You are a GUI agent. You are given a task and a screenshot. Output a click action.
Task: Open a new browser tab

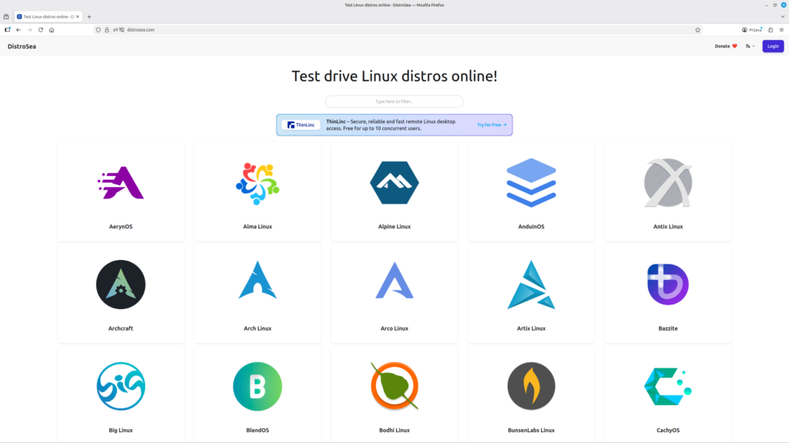click(89, 17)
